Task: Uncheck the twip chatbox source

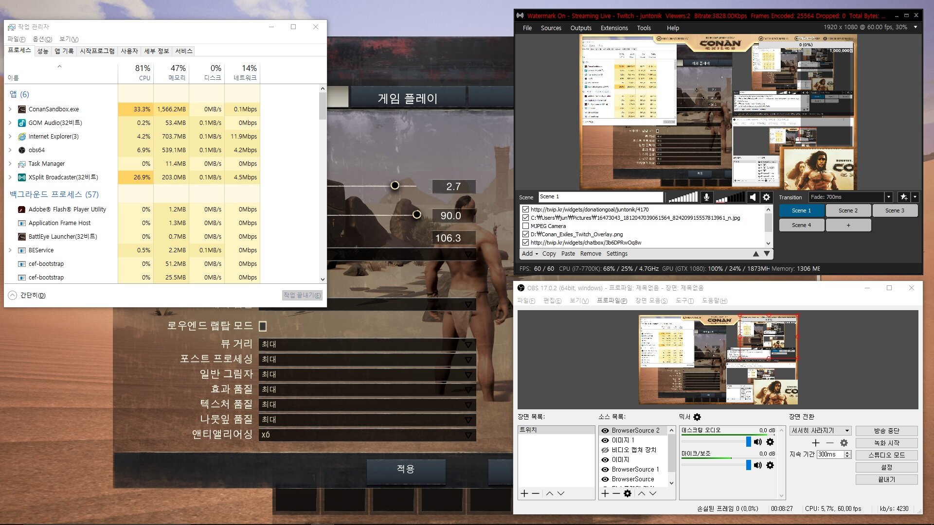Action: (x=525, y=243)
